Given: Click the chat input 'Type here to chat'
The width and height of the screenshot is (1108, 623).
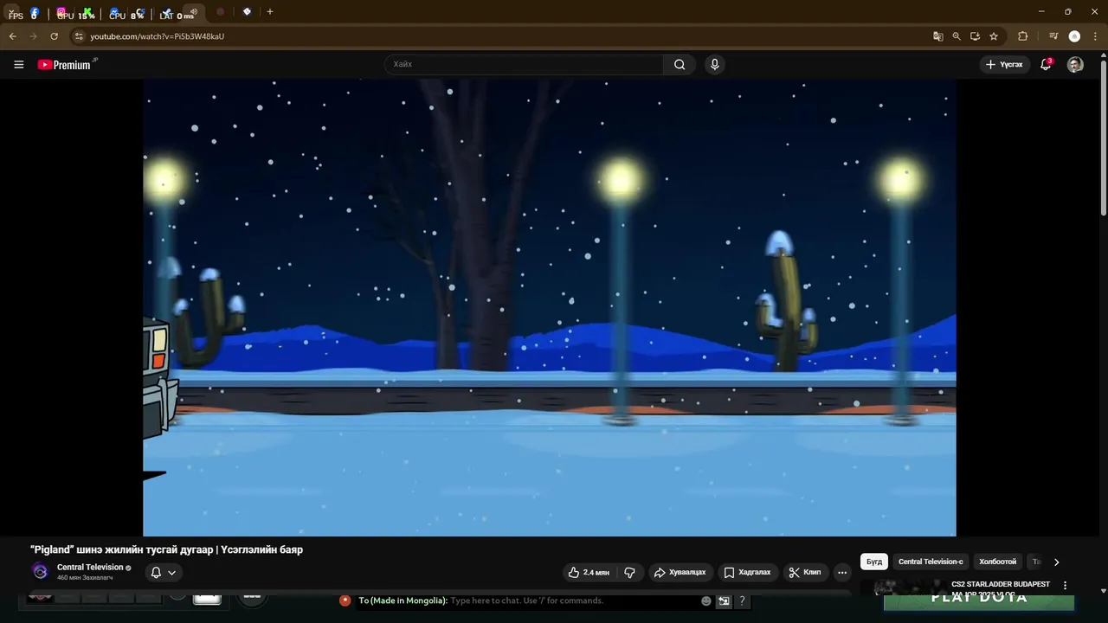Looking at the screenshot, I should click(526, 601).
